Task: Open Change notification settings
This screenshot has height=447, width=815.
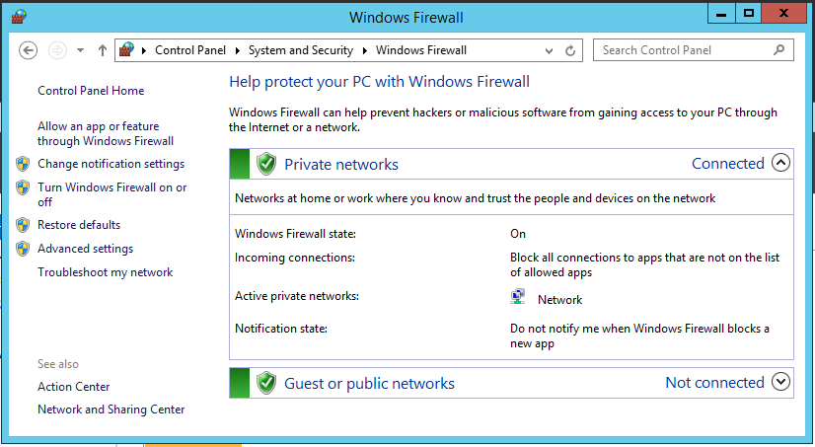Action: (x=111, y=164)
